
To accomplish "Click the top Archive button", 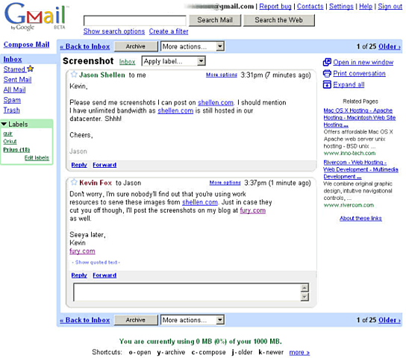I will (x=136, y=46).
